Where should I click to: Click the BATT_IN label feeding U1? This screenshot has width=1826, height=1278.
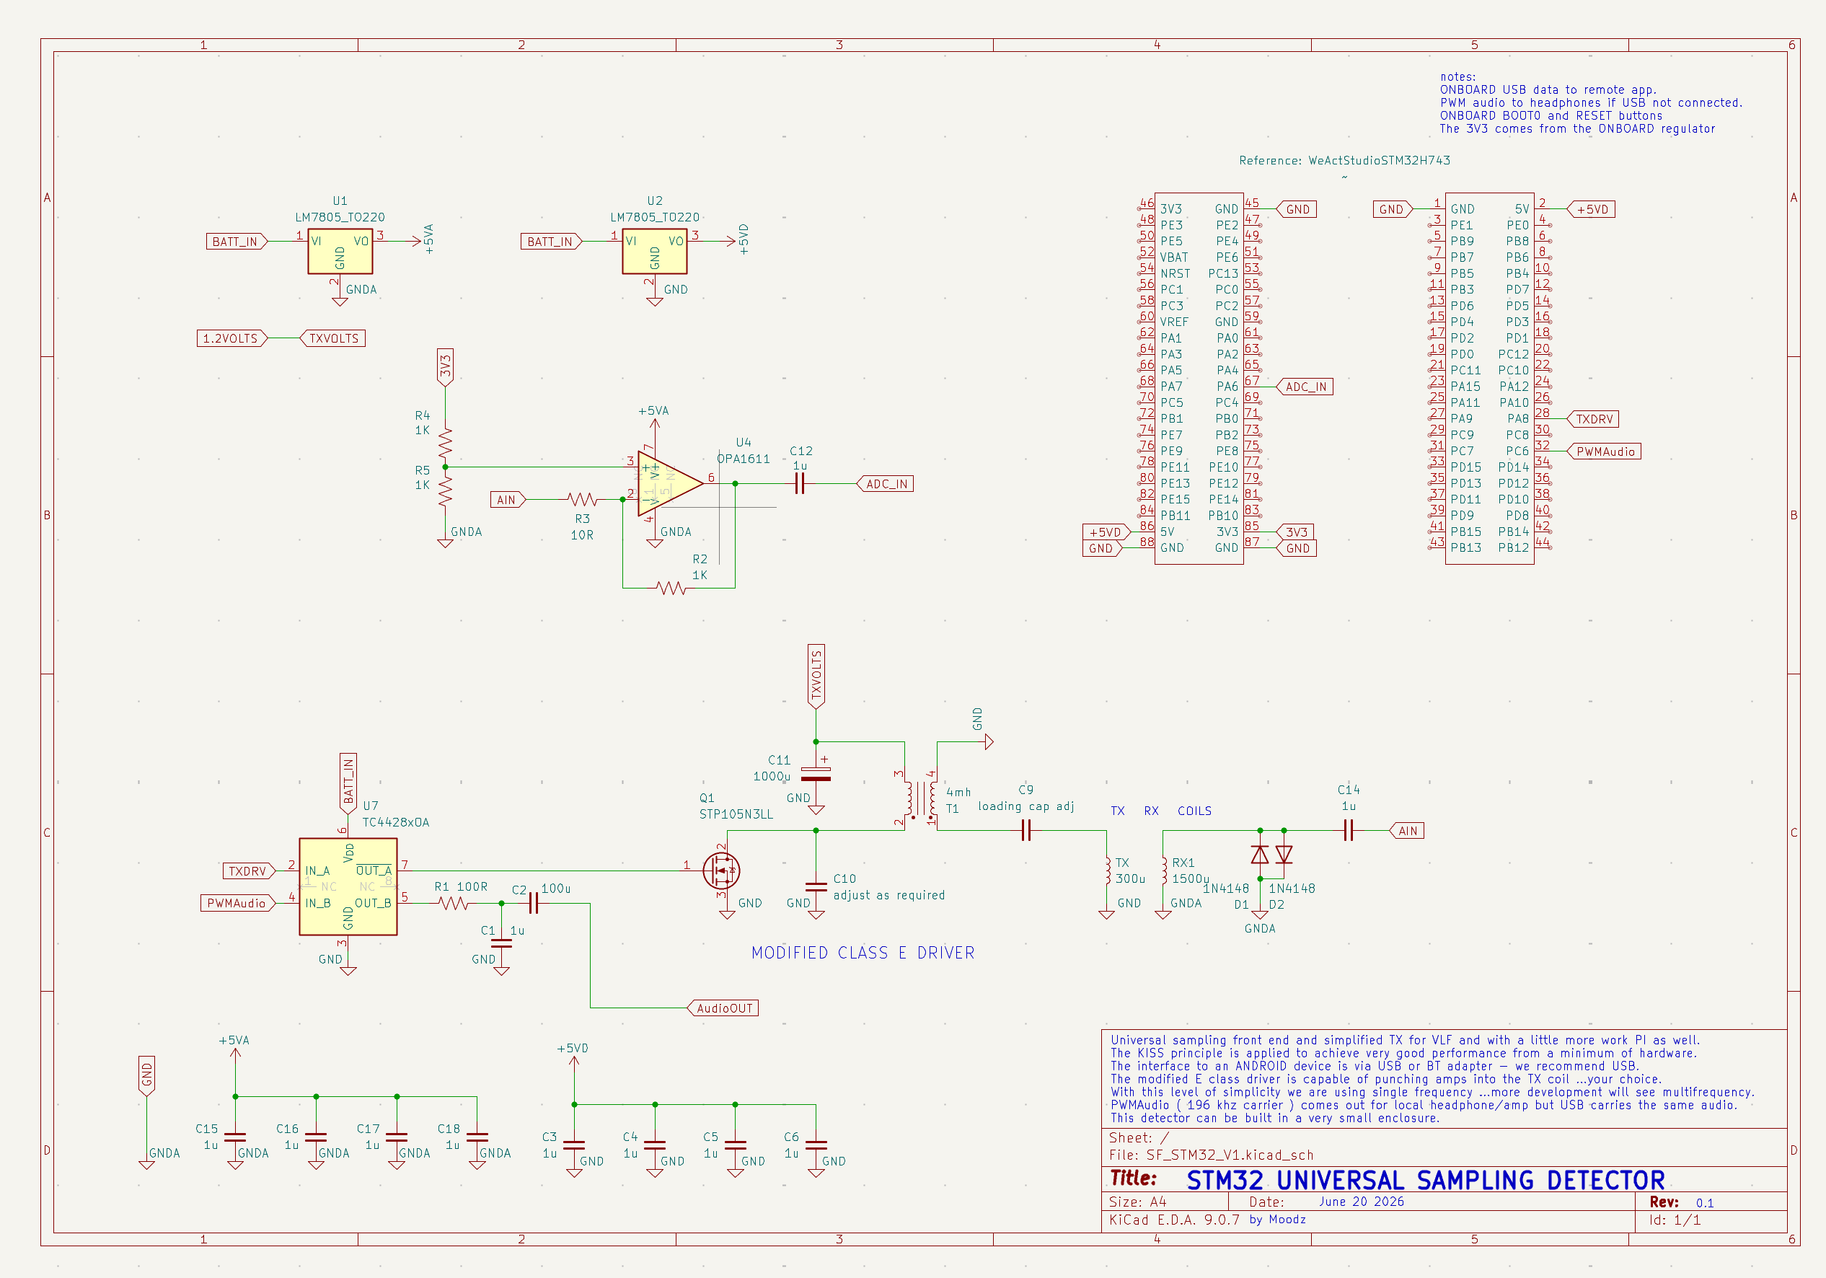[237, 241]
